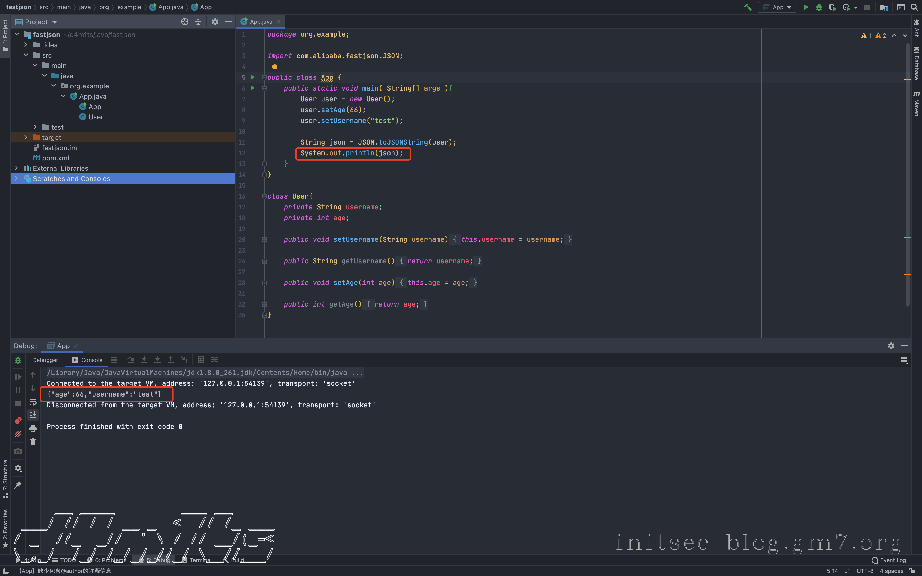Toggle scroll to end of console
The height and width of the screenshot is (576, 922).
(33, 415)
